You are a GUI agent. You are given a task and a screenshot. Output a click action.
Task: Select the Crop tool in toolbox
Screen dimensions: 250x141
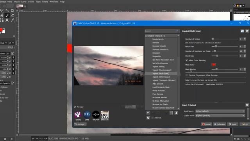click(12, 11)
